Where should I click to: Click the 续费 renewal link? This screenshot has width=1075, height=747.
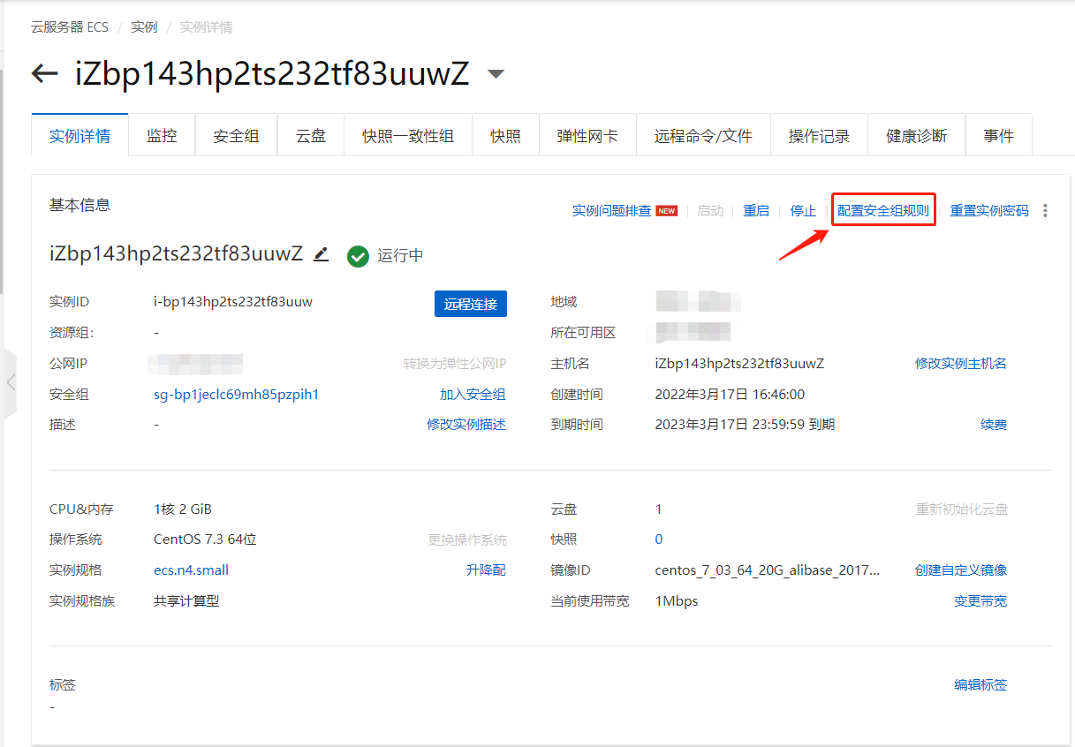994,425
